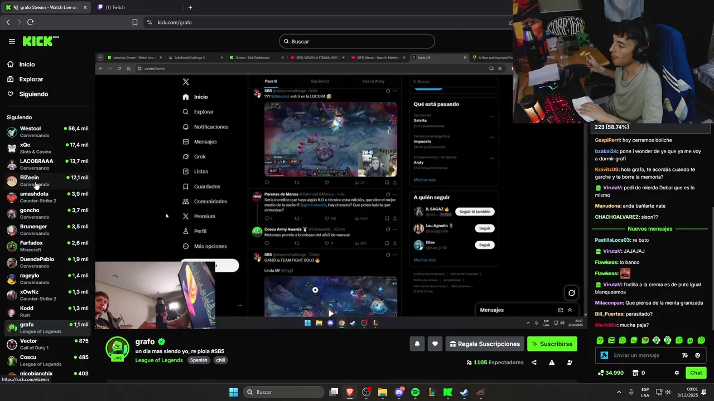714x401 pixels.
Task: Click grafo streamer avatar
Action: 117,349
